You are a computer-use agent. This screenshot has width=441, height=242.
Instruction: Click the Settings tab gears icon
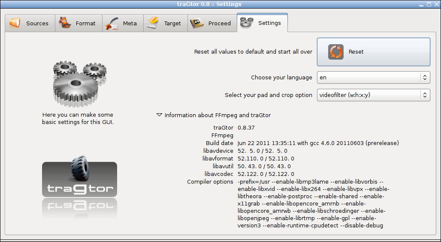[x=247, y=22]
